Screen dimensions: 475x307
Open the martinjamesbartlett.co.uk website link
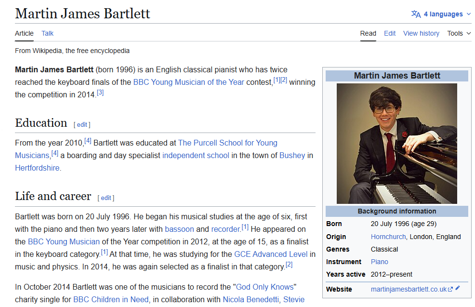pos(409,289)
